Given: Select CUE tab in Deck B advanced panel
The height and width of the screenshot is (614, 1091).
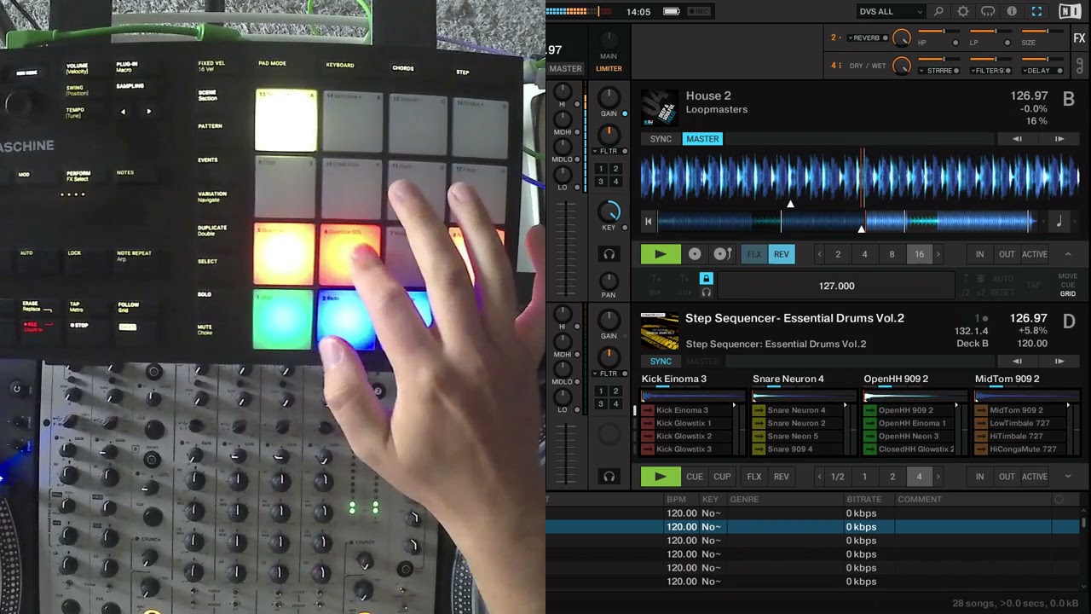Looking at the screenshot, I should pos(1067,285).
